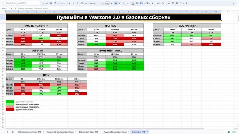The width and height of the screenshot is (239, 134).
Task: Collapse the toolbar using right-end chevron
Action: 233,3
